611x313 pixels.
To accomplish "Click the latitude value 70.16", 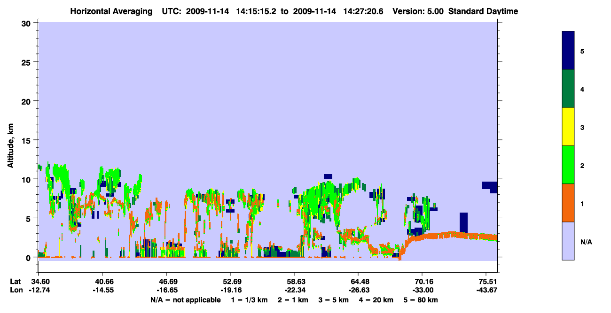I will coord(422,282).
